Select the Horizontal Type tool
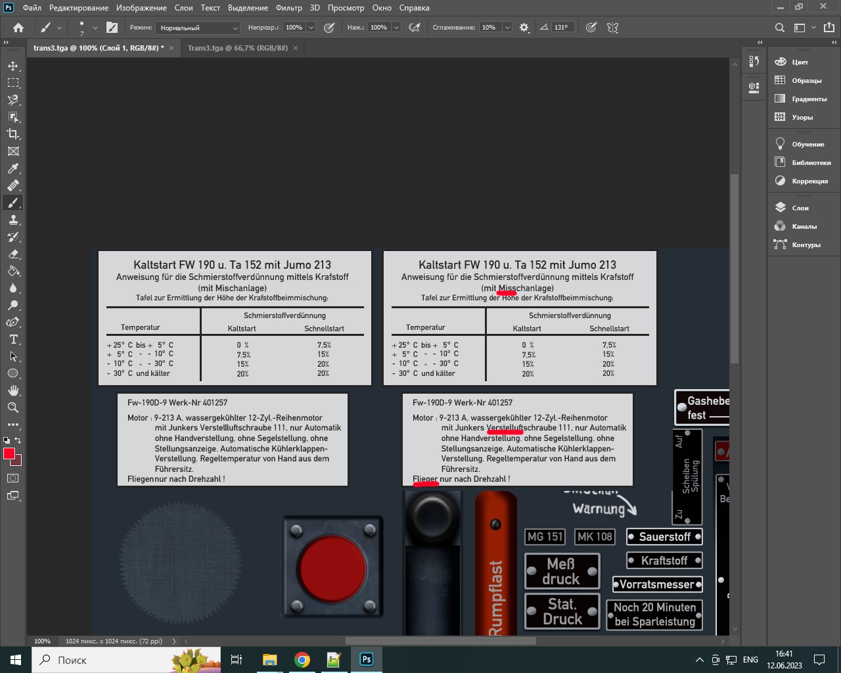Image resolution: width=841 pixels, height=673 pixels. click(x=13, y=340)
